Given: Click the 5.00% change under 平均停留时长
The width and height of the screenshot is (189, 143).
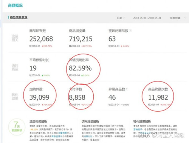Looking at the screenshot, I should tap(46, 75).
